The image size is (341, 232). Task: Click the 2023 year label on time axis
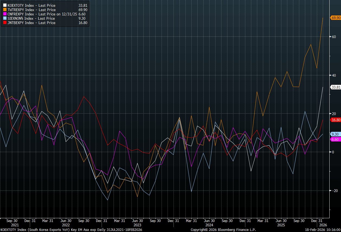137,225
